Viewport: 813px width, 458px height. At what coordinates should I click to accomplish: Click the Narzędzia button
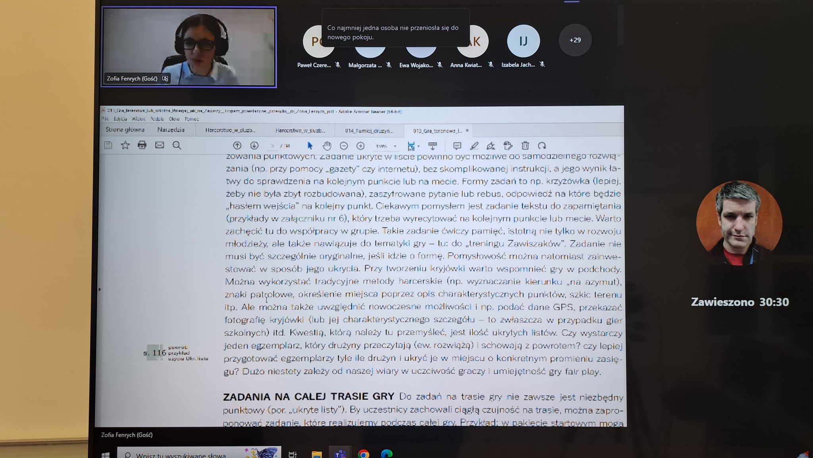171,130
